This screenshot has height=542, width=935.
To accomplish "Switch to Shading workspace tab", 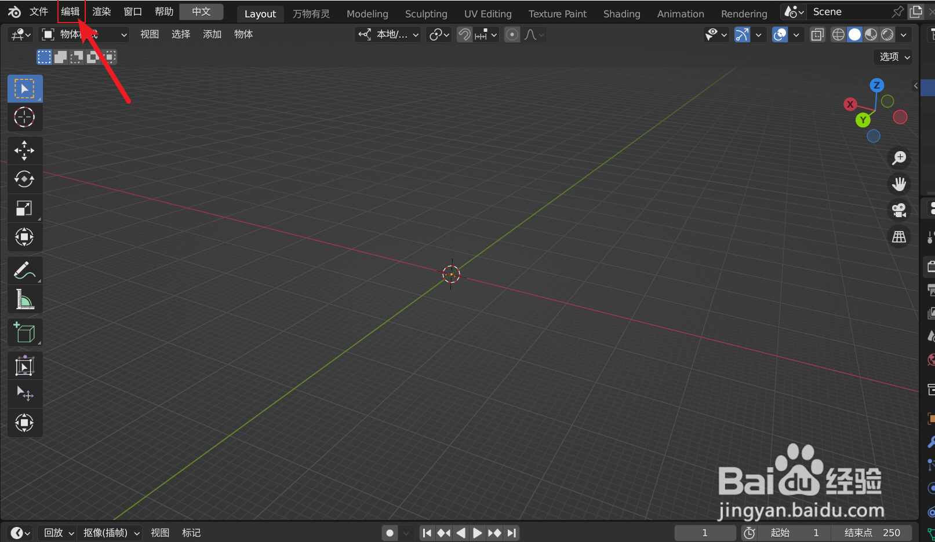I will [622, 13].
